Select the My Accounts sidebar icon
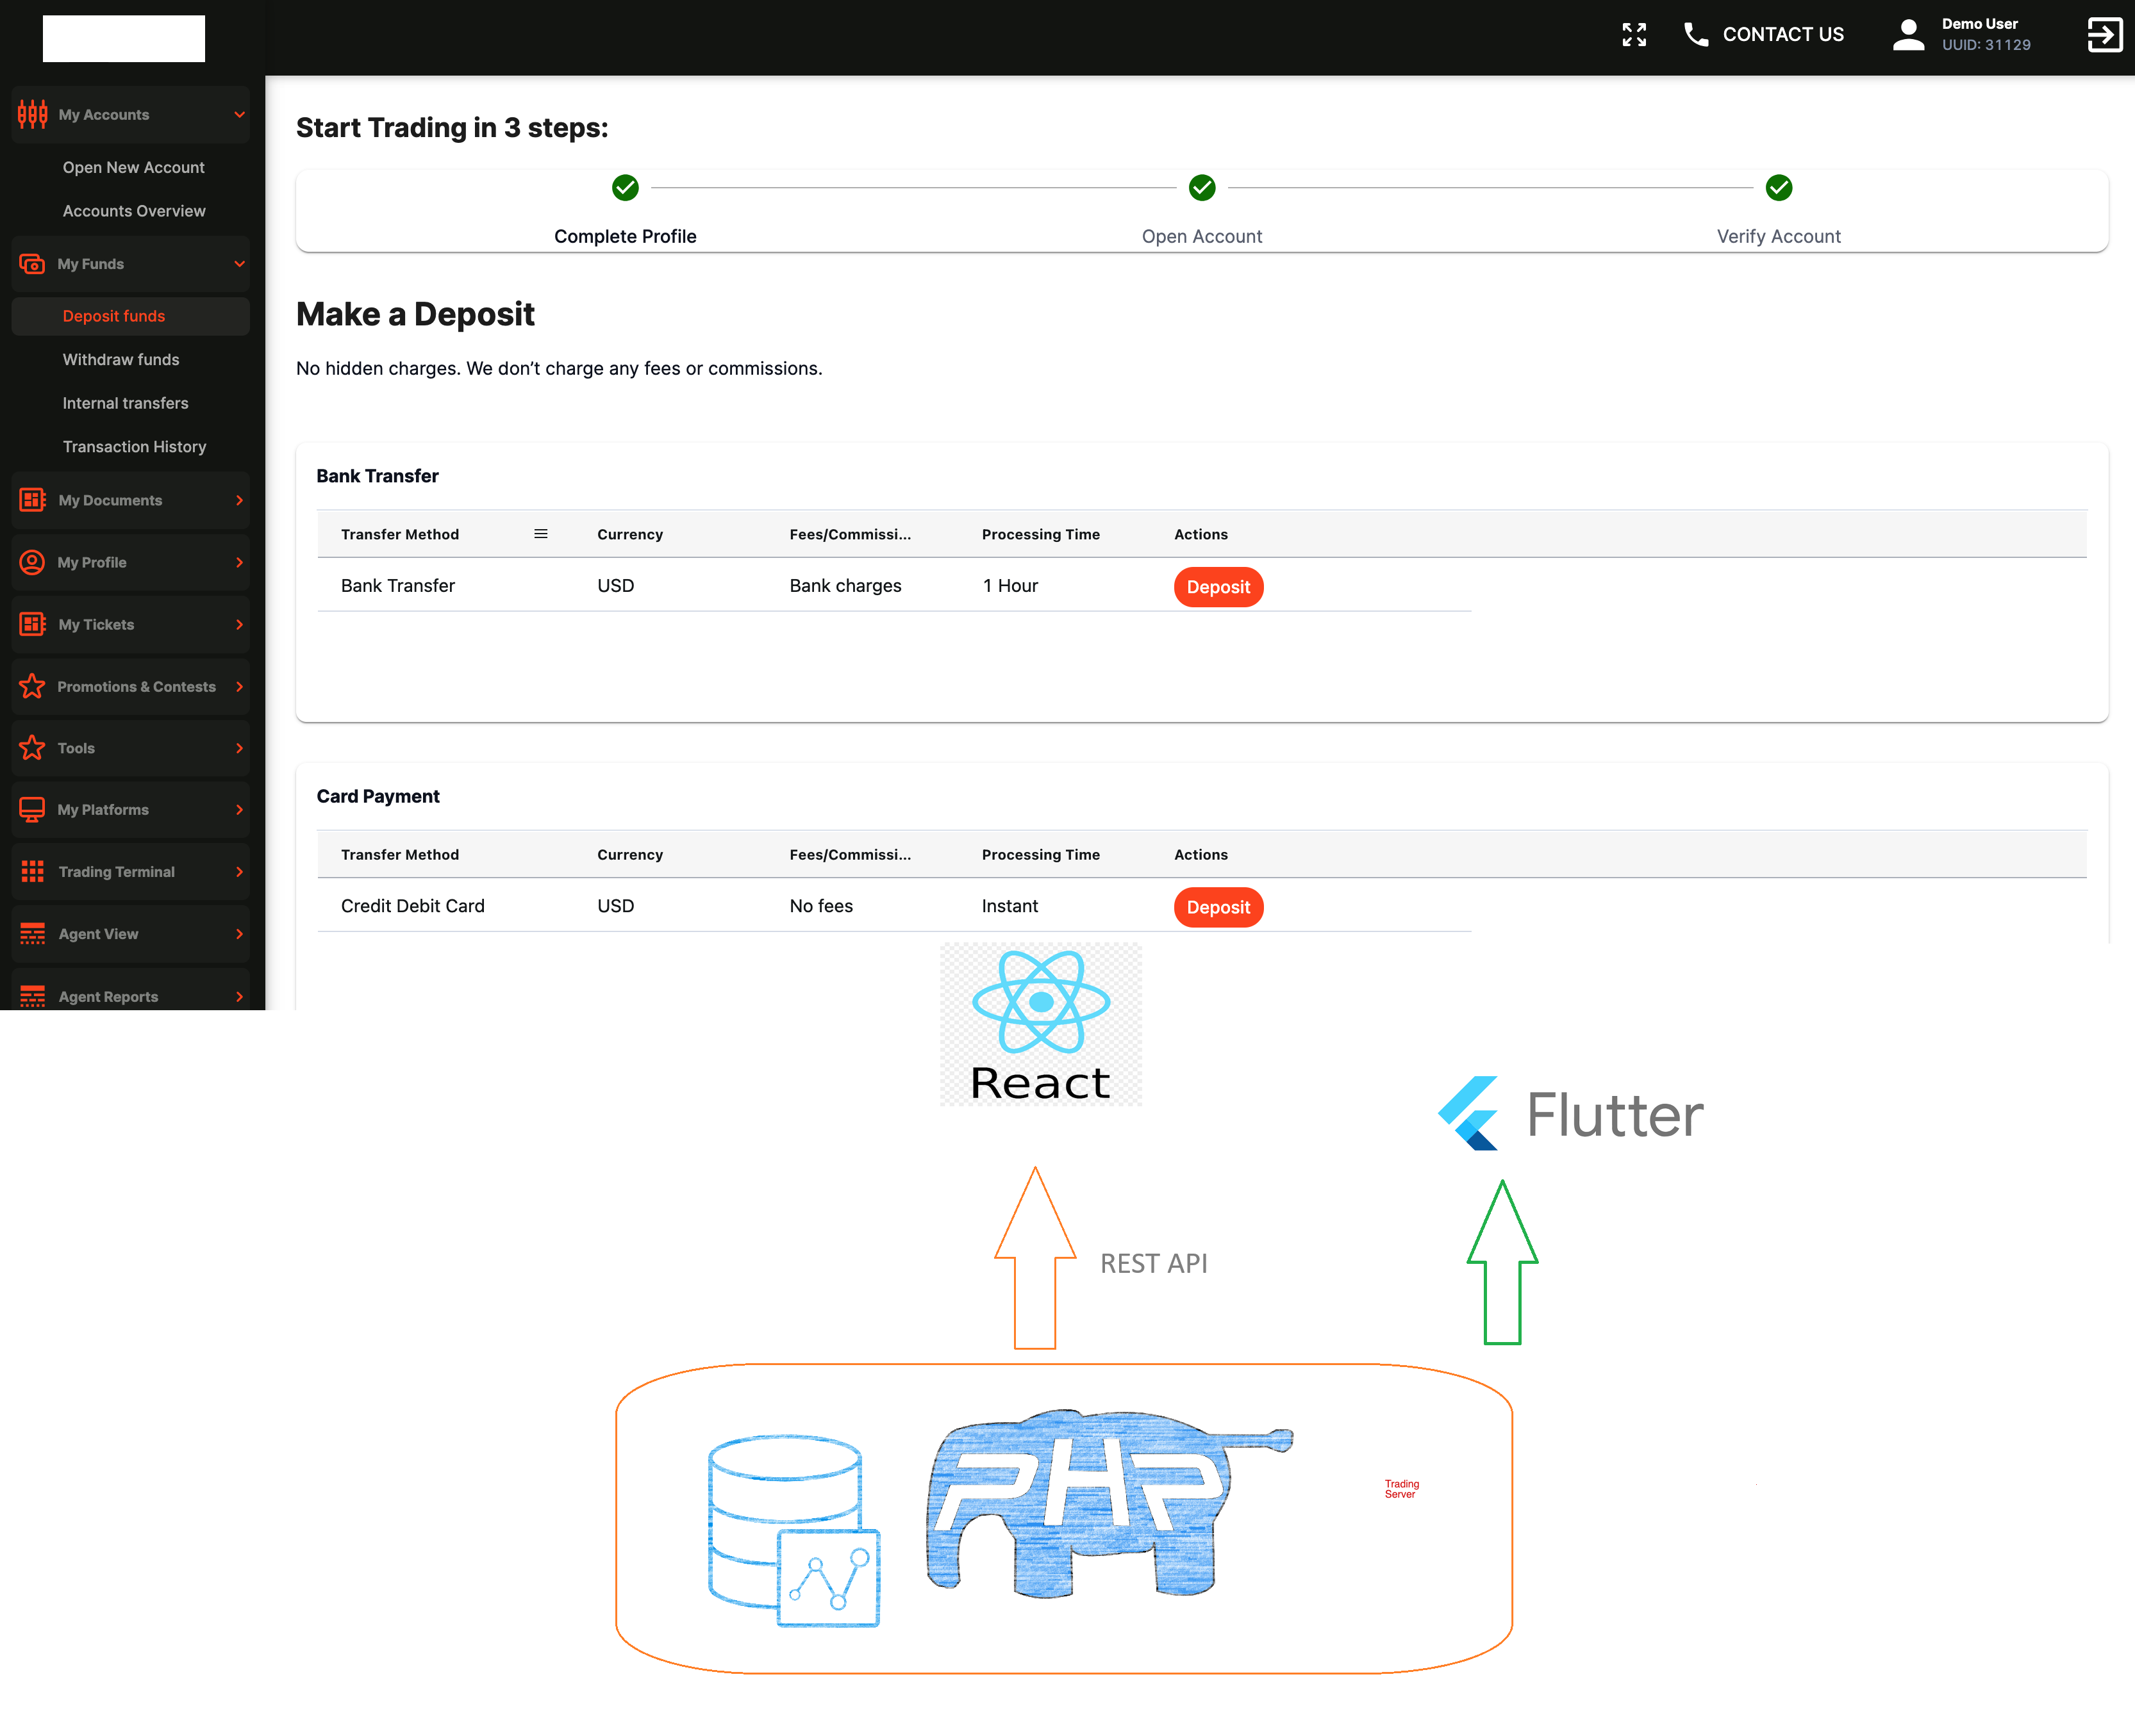The width and height of the screenshot is (2135, 1736). (33, 114)
